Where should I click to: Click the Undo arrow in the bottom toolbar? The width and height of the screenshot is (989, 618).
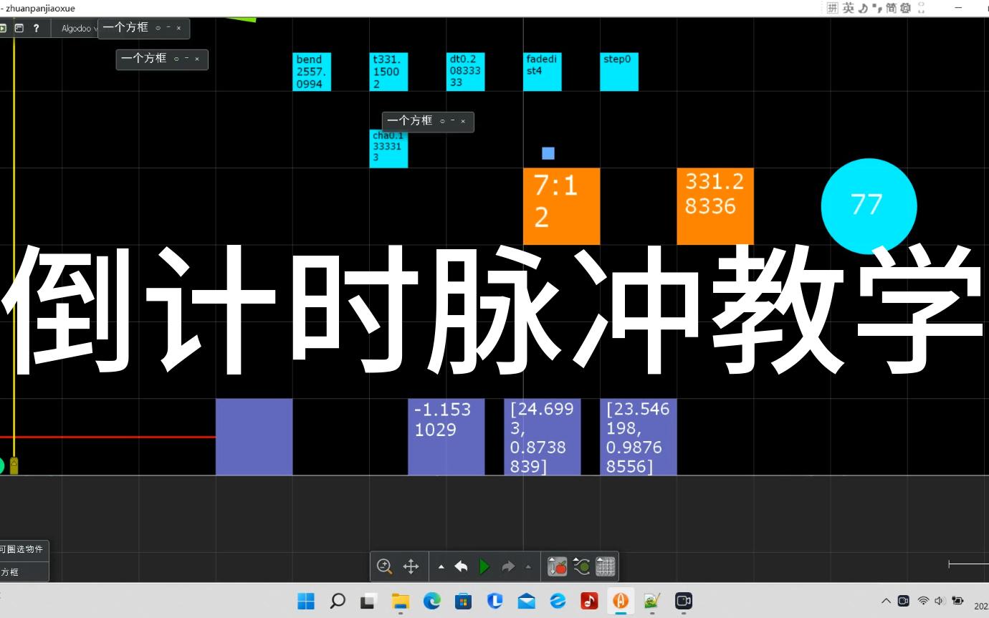coord(461,566)
